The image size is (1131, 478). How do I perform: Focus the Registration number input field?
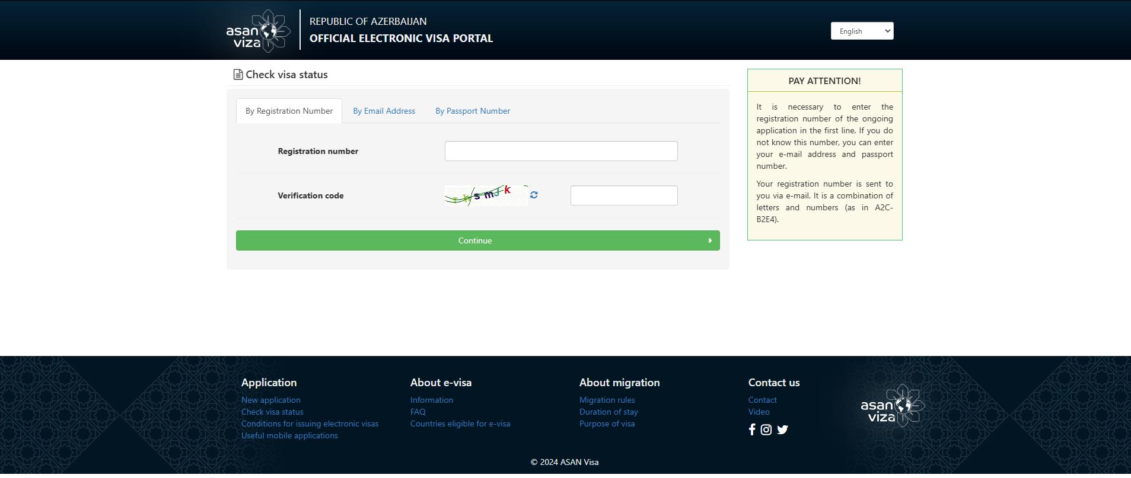tap(561, 151)
